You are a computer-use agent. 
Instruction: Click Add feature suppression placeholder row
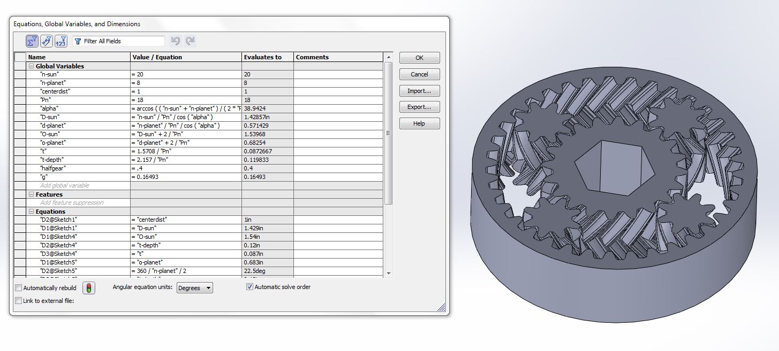[78, 202]
